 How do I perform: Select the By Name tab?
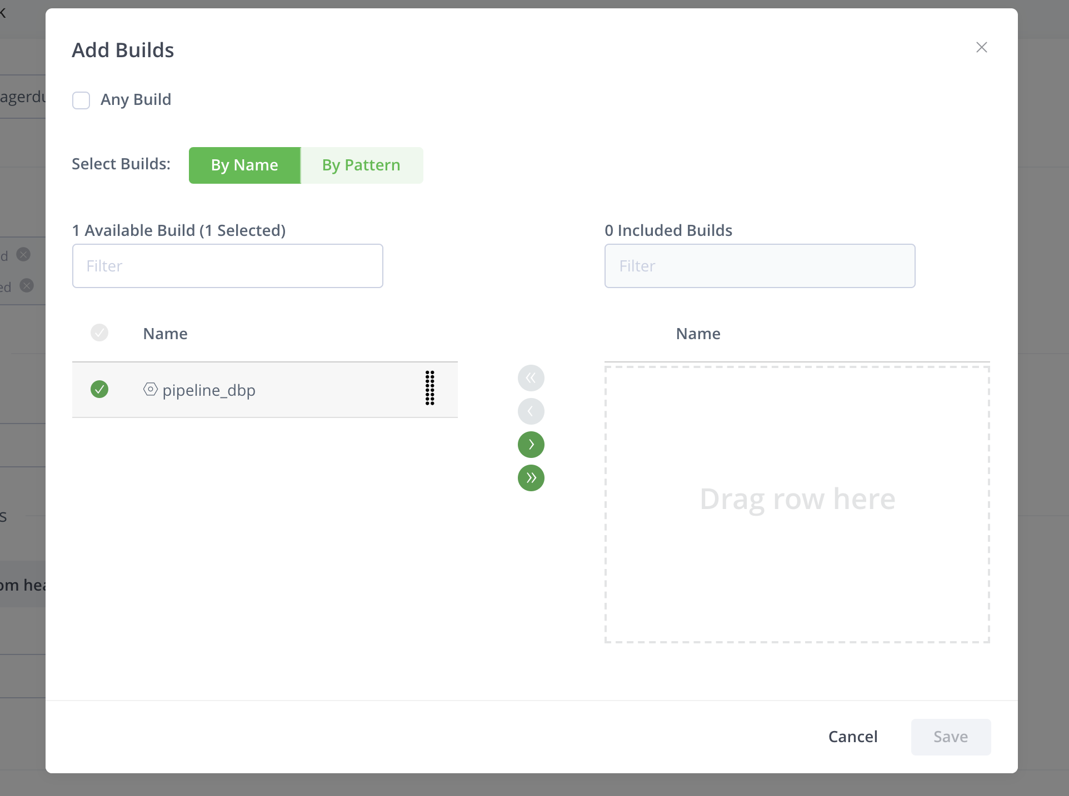[x=244, y=165]
